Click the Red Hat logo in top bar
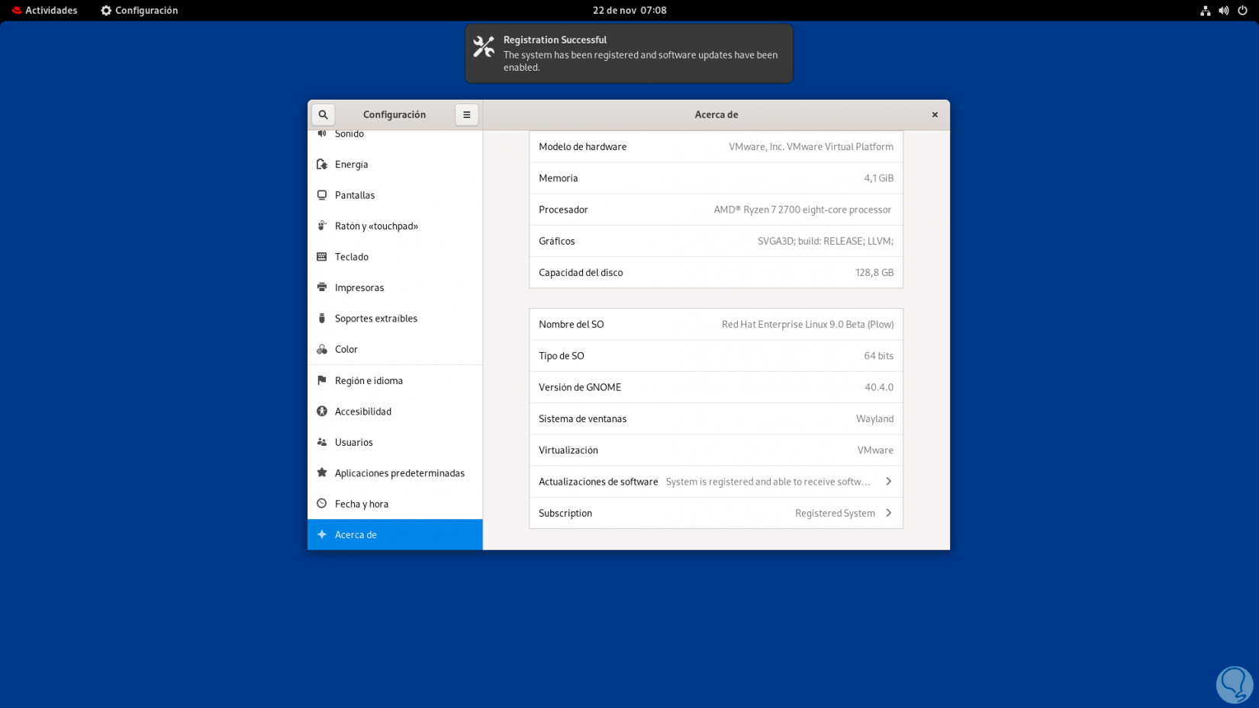 [x=17, y=11]
